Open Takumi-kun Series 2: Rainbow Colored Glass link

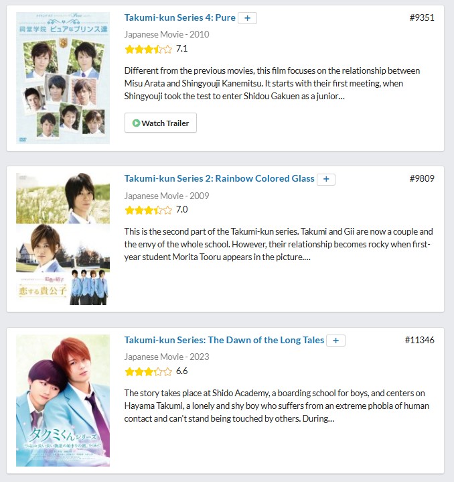pyautogui.click(x=219, y=178)
